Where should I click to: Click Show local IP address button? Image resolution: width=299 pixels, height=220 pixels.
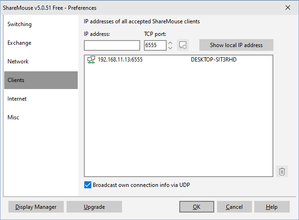(236, 45)
